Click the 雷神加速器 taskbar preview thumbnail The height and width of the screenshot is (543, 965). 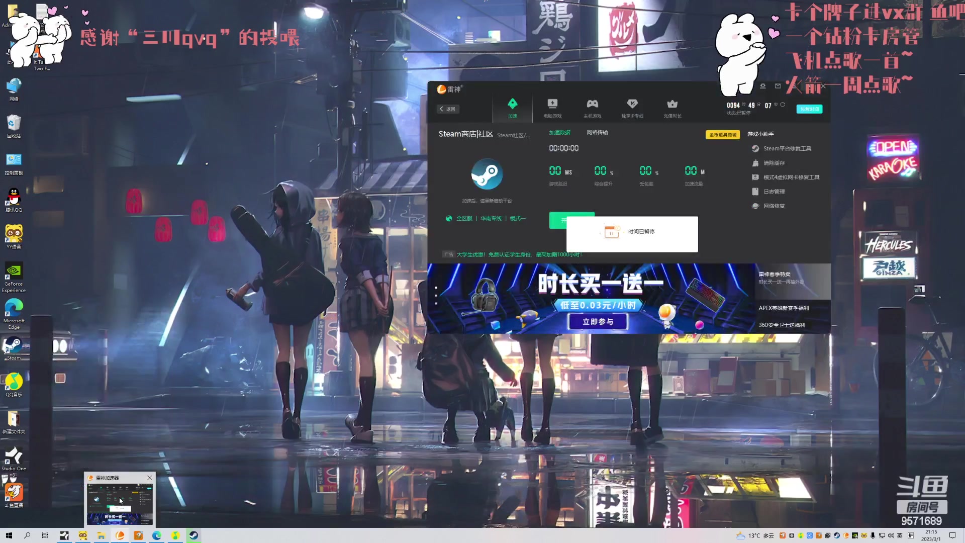click(120, 504)
